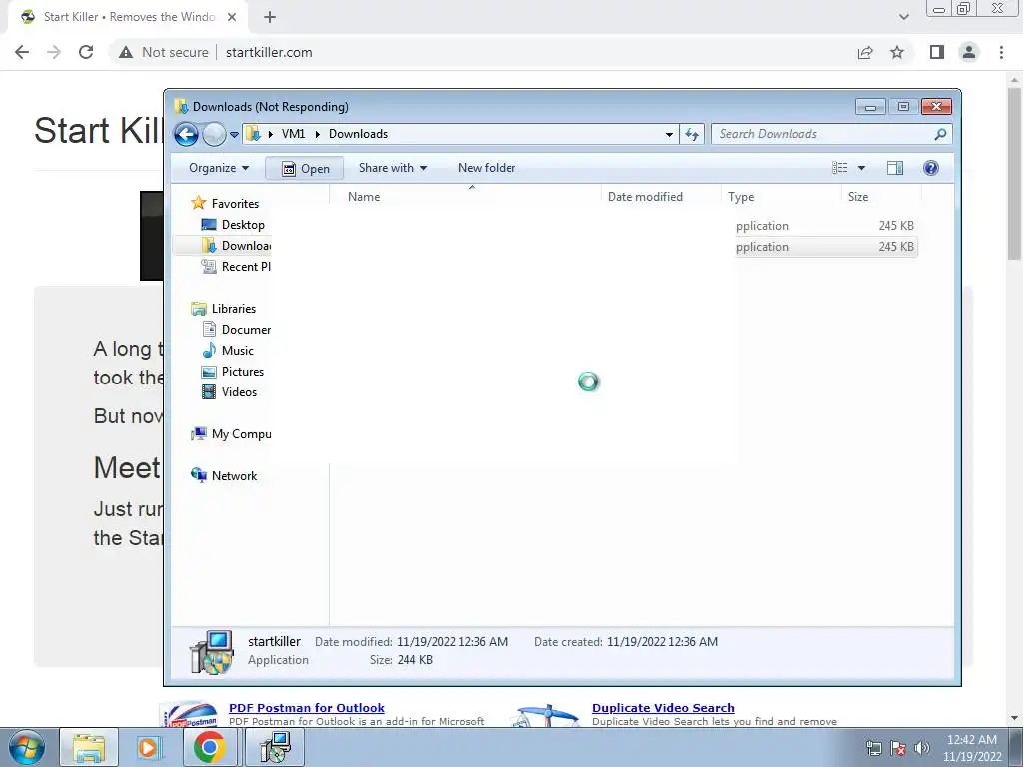Open Duplicate Video Search link
This screenshot has width=1023, height=767.
click(x=663, y=708)
